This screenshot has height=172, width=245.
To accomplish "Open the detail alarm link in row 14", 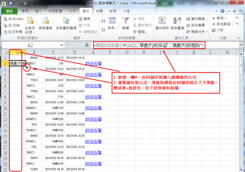I will pyautogui.click(x=94, y=130).
